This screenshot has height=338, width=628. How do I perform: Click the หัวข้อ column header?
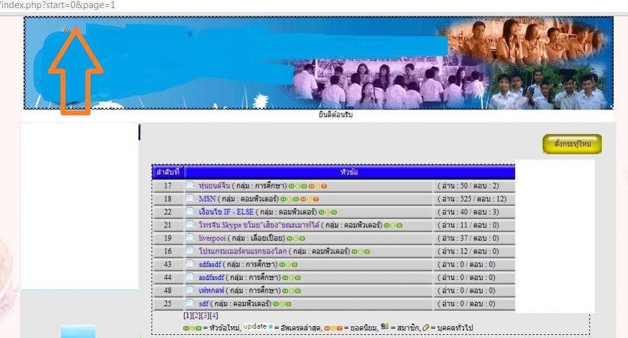[x=349, y=172]
